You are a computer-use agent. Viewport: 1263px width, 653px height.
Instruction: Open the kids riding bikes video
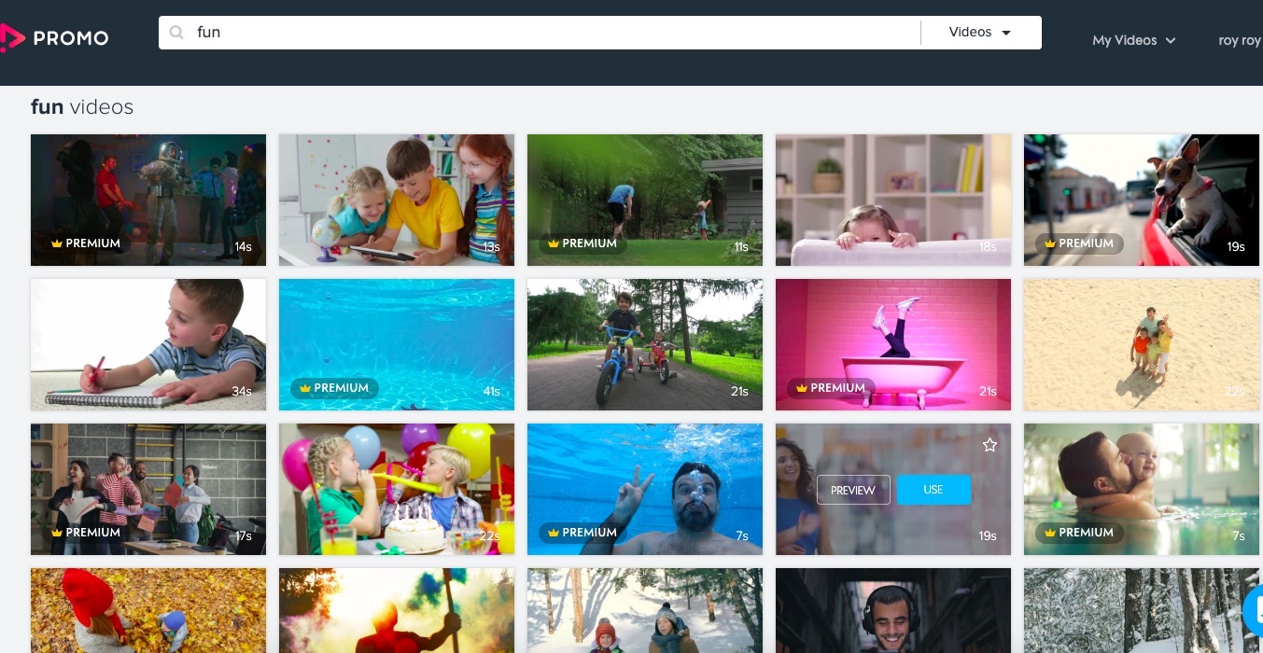point(645,344)
